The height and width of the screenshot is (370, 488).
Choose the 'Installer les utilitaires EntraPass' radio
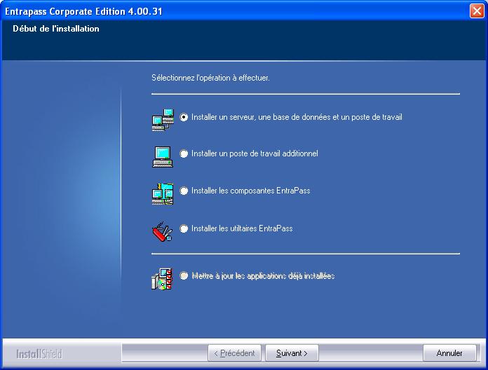pyautogui.click(x=184, y=228)
